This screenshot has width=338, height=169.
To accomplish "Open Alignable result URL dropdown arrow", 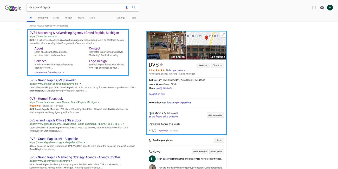I will click(84, 142).
